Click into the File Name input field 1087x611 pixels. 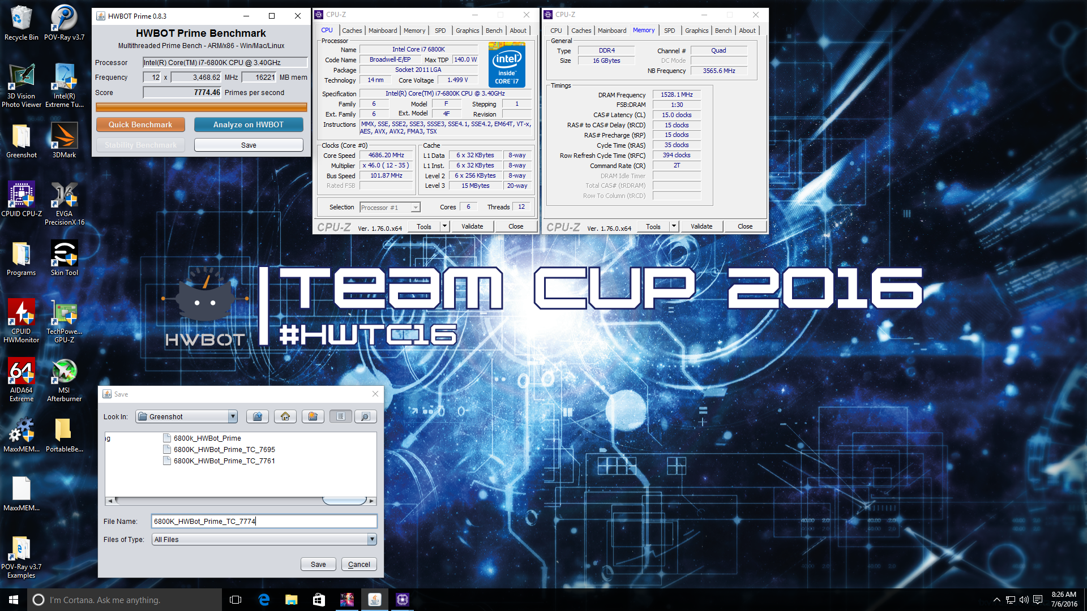[264, 521]
